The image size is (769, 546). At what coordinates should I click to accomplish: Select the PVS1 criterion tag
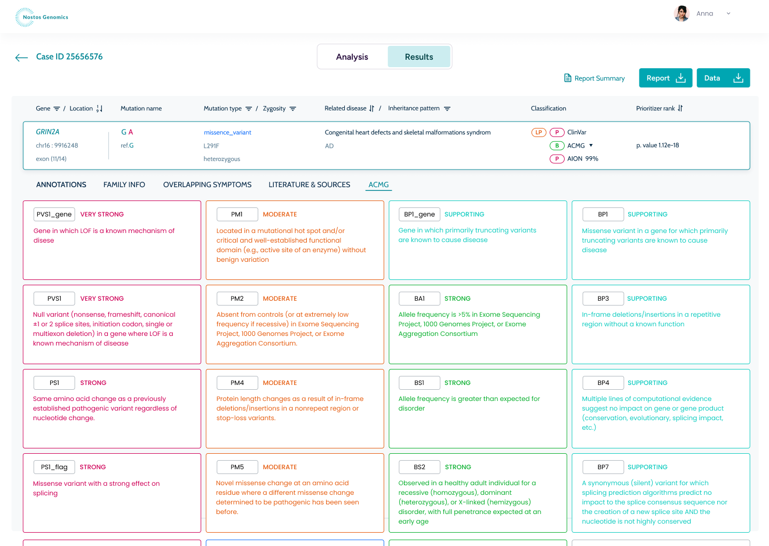coord(54,299)
